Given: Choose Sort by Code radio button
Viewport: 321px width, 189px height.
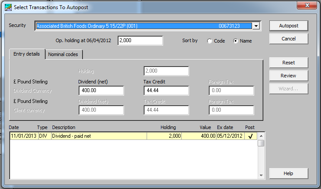Looking at the screenshot, I should point(210,41).
